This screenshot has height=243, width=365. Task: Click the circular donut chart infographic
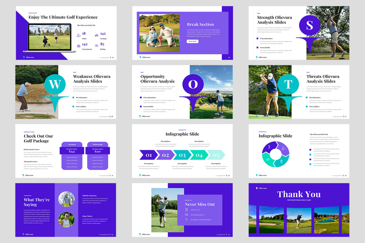(276, 154)
